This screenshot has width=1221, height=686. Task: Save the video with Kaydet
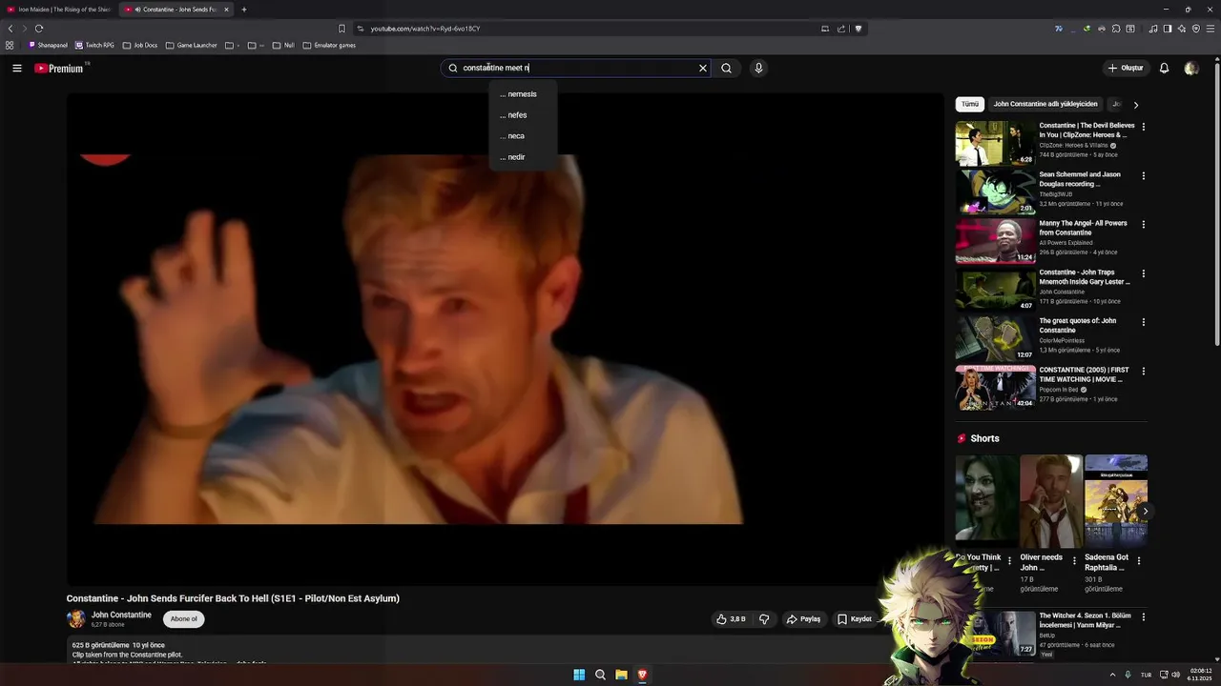point(855,619)
